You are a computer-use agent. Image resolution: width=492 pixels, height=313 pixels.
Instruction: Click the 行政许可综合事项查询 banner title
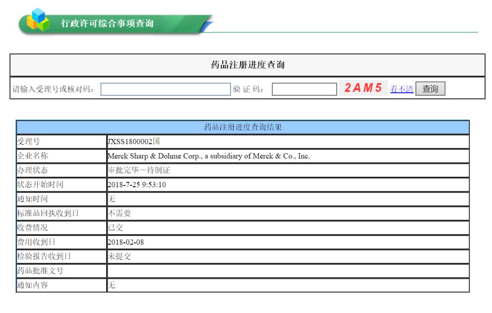pos(108,23)
